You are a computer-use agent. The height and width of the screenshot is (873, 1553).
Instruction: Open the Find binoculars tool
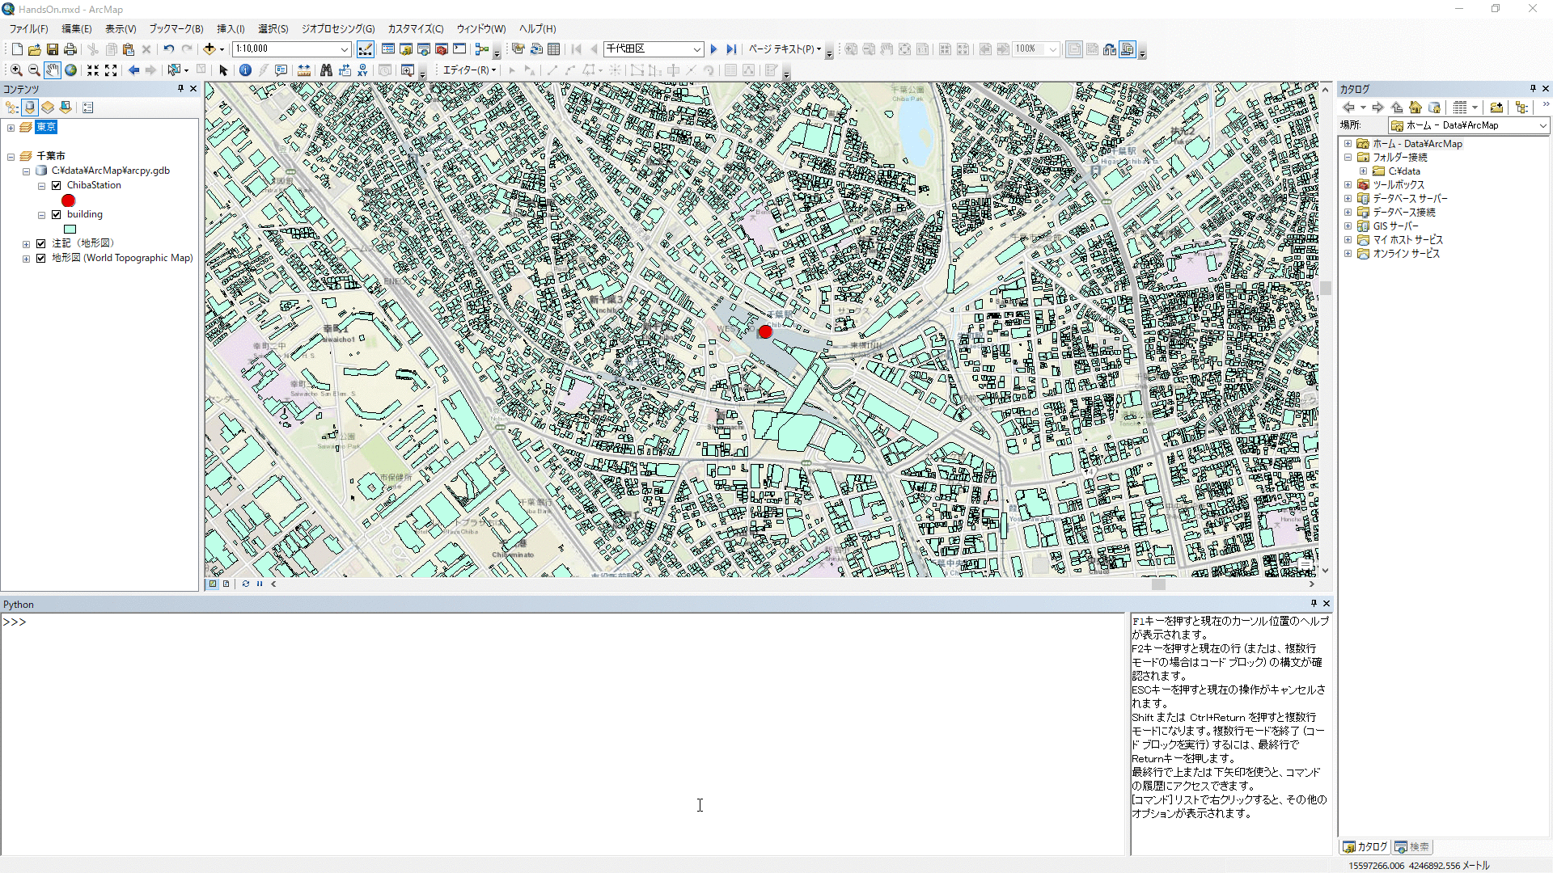(x=326, y=70)
